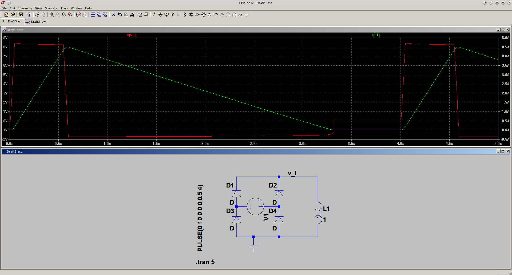Close all windows with toolbar icon
Image resolution: width=512 pixels, height=275 pixels.
(x=105, y=15)
